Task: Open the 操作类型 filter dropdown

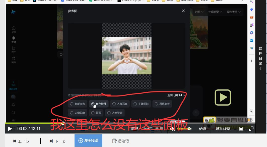Action: [233, 12]
